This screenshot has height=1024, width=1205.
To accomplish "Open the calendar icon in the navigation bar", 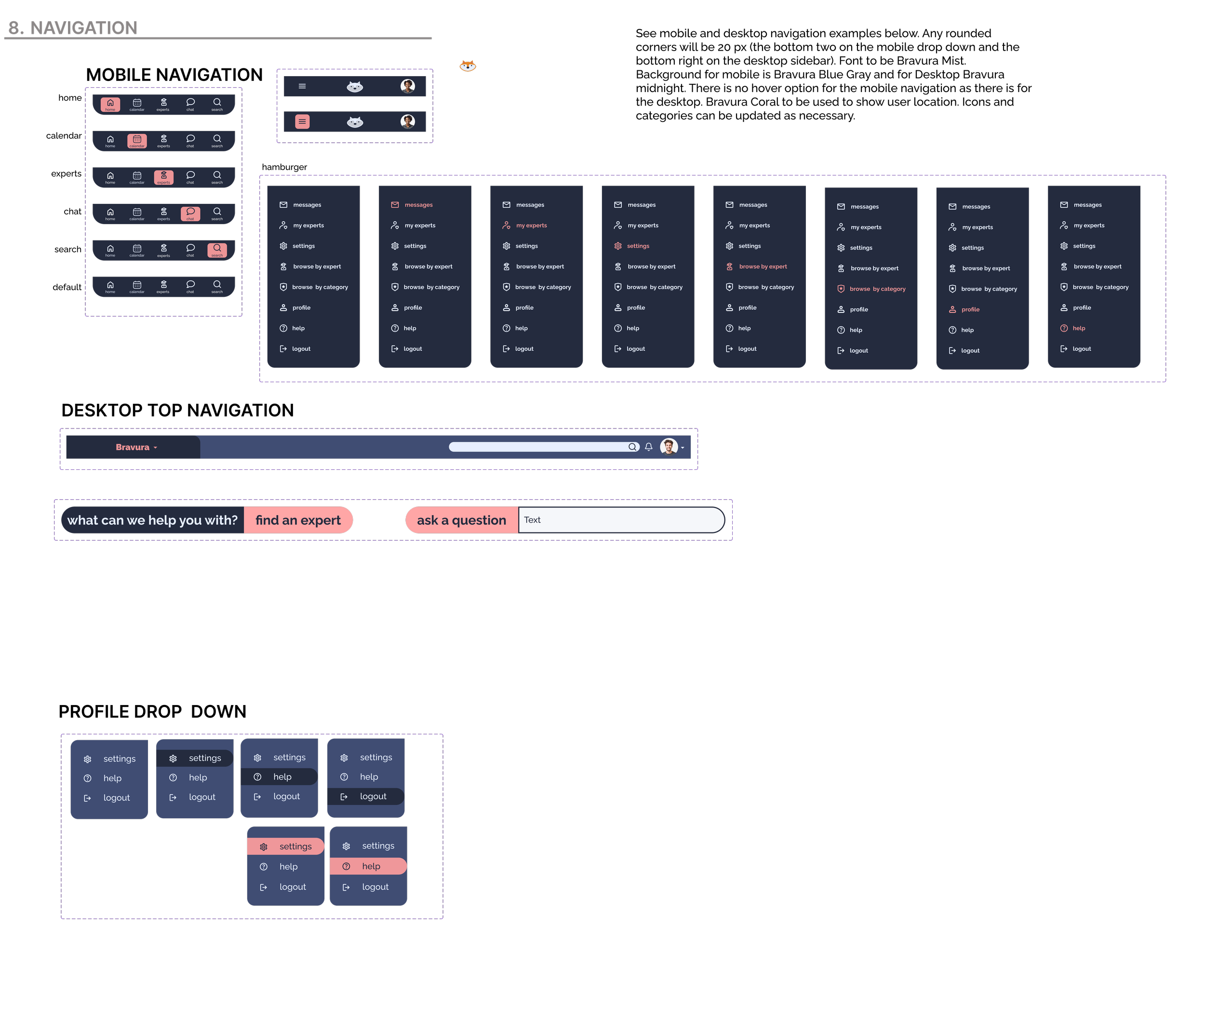I will 136,141.
